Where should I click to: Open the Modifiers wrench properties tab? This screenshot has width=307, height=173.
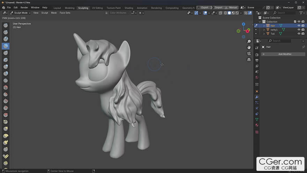click(x=257, y=97)
